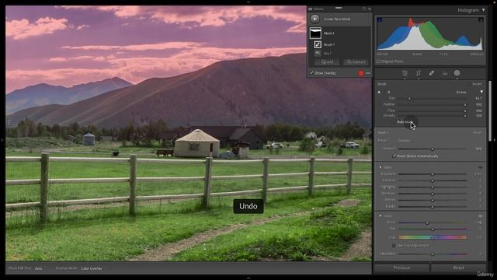Screen dimensions: 497x280
Task: Adjust the Exposure slider
Action: point(432,174)
